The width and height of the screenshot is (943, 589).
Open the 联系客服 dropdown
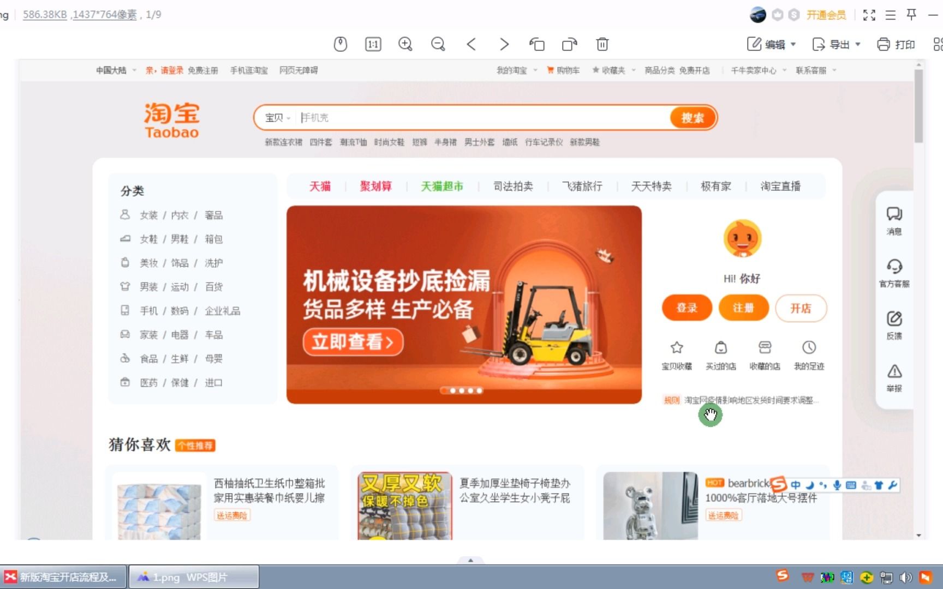click(x=815, y=70)
